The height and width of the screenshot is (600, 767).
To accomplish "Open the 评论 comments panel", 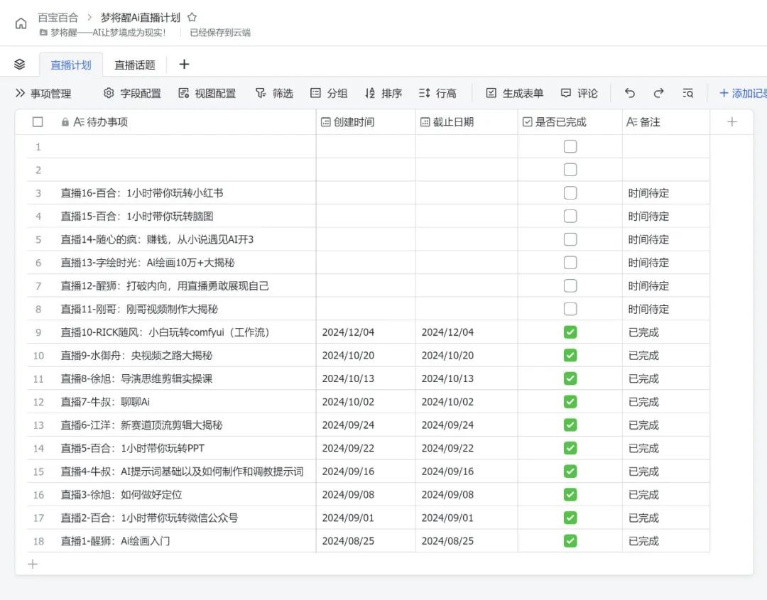I will (580, 92).
